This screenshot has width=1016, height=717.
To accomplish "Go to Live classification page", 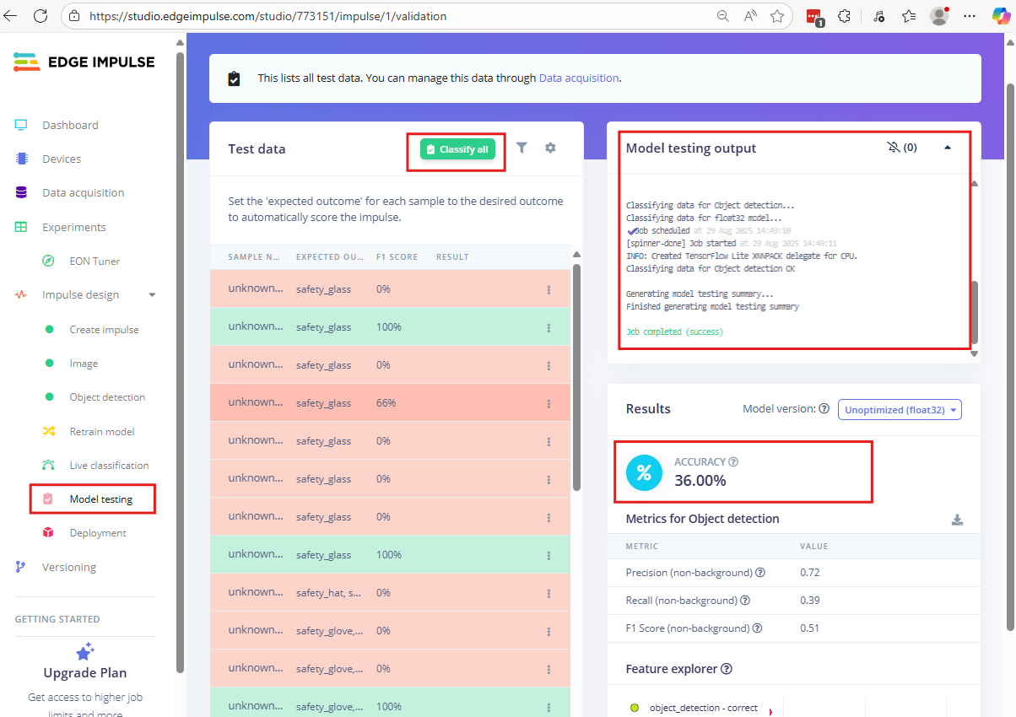I will point(109,466).
